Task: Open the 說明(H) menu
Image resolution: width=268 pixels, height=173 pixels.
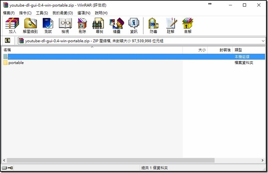Action: 101,13
